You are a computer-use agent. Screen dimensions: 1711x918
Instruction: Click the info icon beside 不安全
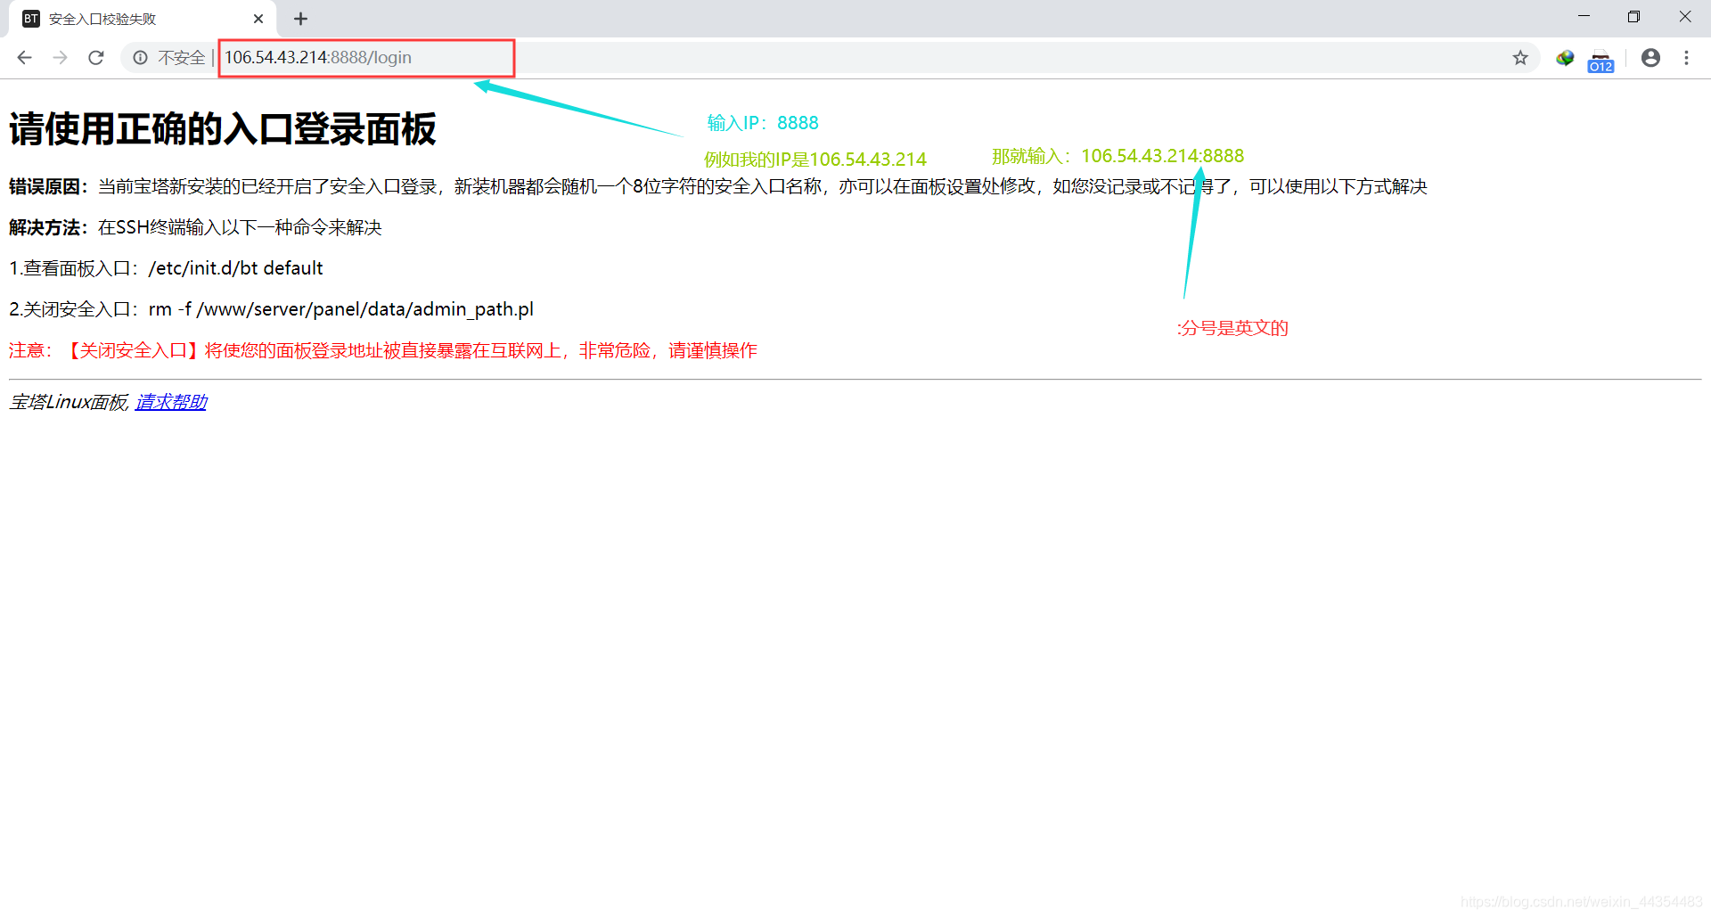tap(140, 57)
